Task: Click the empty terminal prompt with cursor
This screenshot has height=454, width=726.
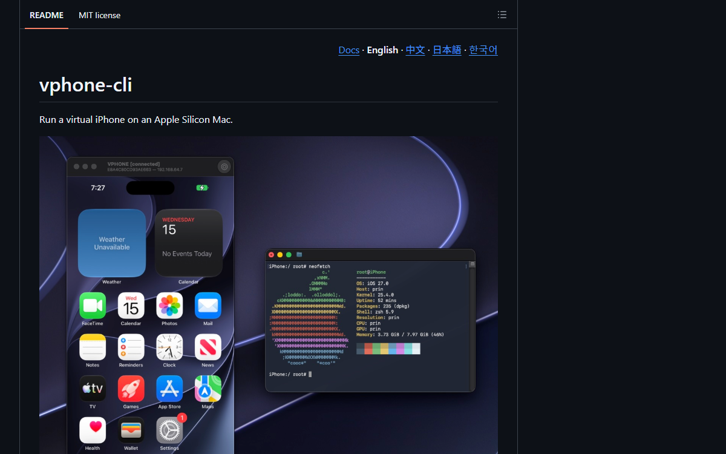Action: [290, 374]
